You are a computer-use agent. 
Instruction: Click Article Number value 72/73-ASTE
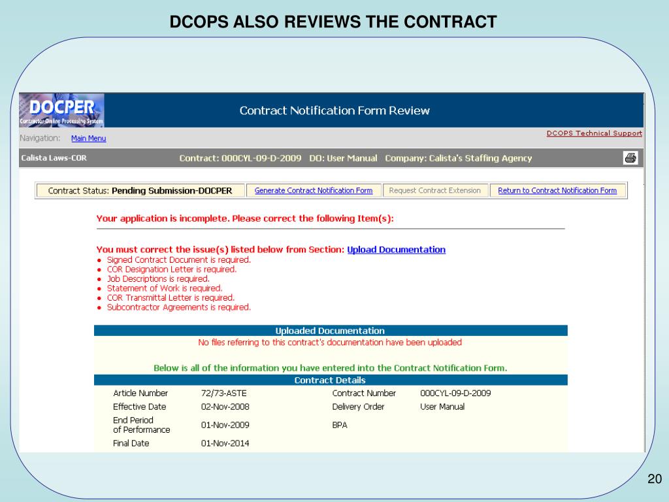point(224,393)
